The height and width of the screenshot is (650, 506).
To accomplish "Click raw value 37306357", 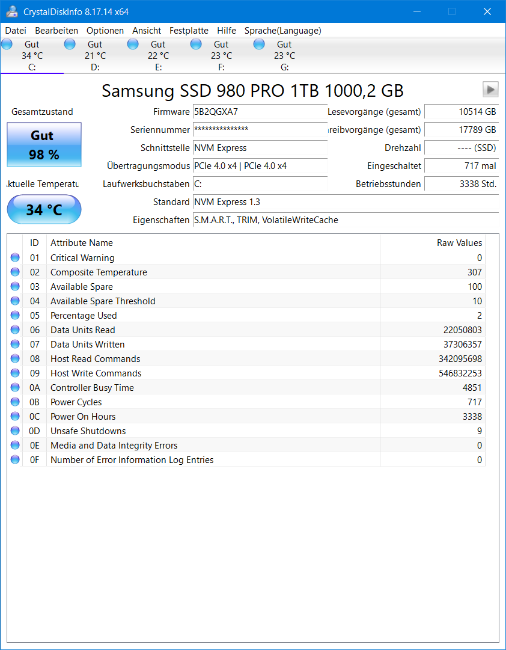I will pyautogui.click(x=463, y=344).
